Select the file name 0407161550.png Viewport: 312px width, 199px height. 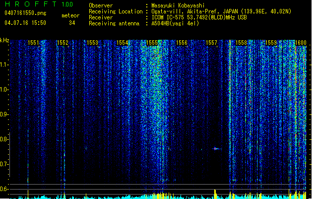click(25, 13)
